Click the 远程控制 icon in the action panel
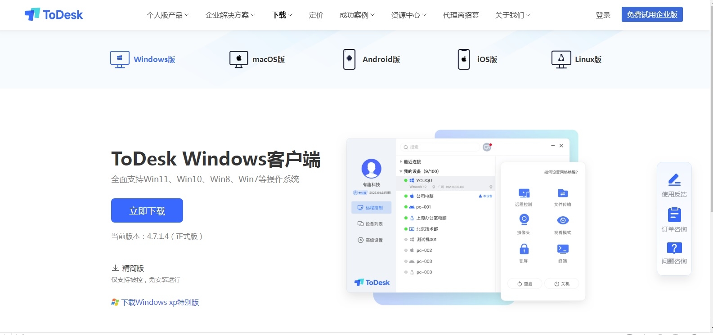This screenshot has width=713, height=335. coord(524,193)
